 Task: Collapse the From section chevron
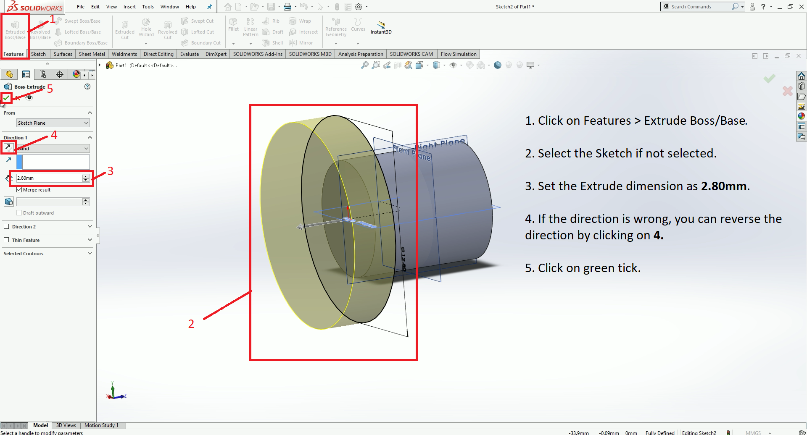point(90,113)
